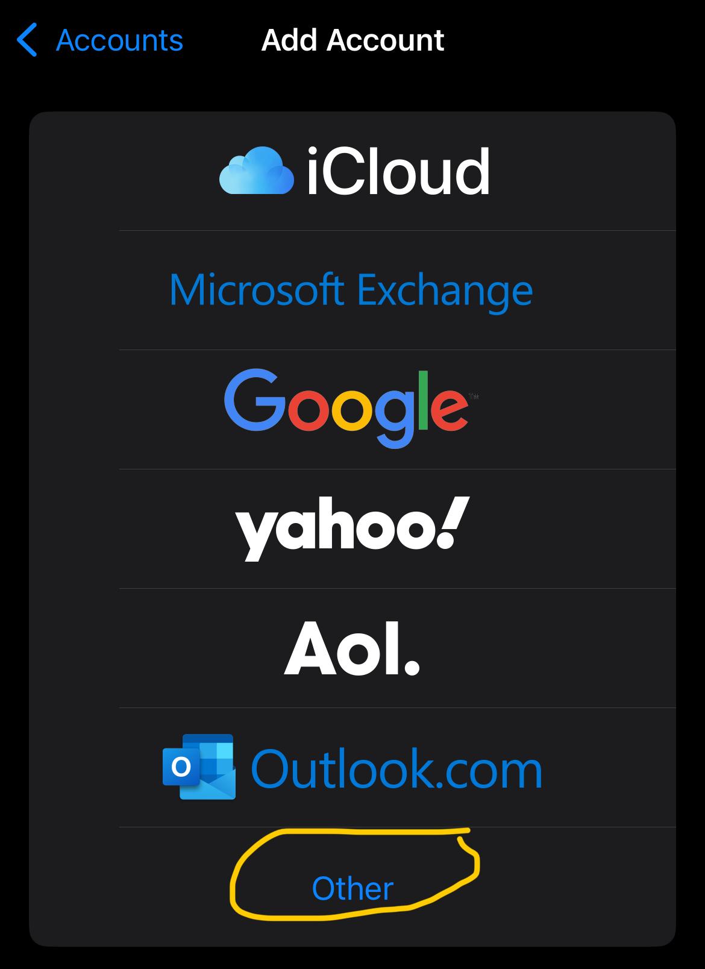The height and width of the screenshot is (969, 705).
Task: Tap the Outlook envelope icon
Action: [198, 767]
